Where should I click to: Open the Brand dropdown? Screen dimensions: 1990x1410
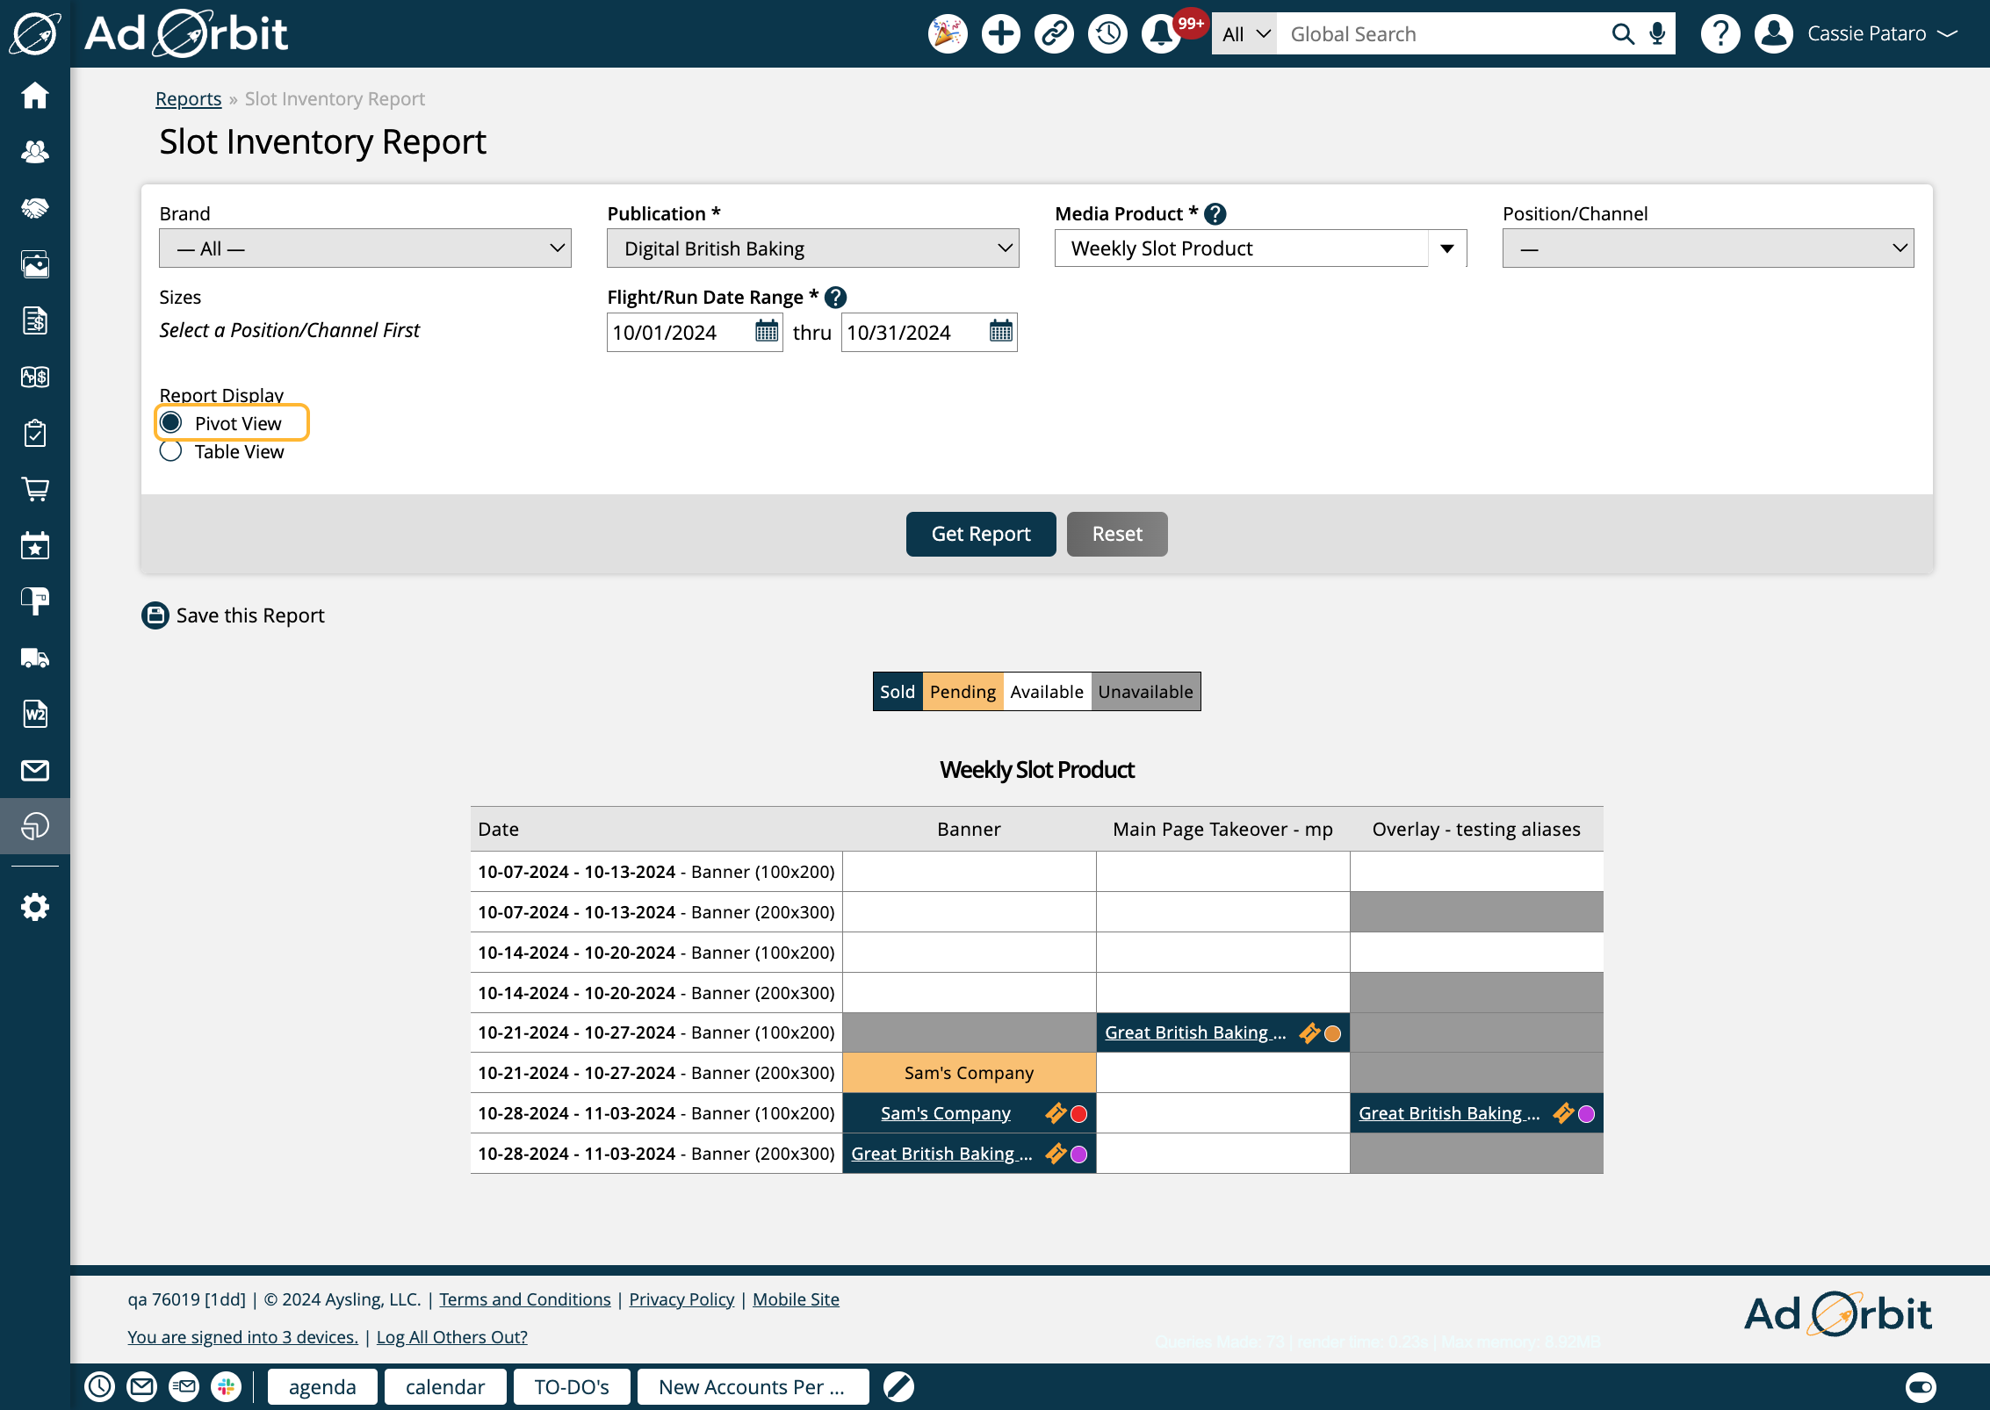coord(365,248)
